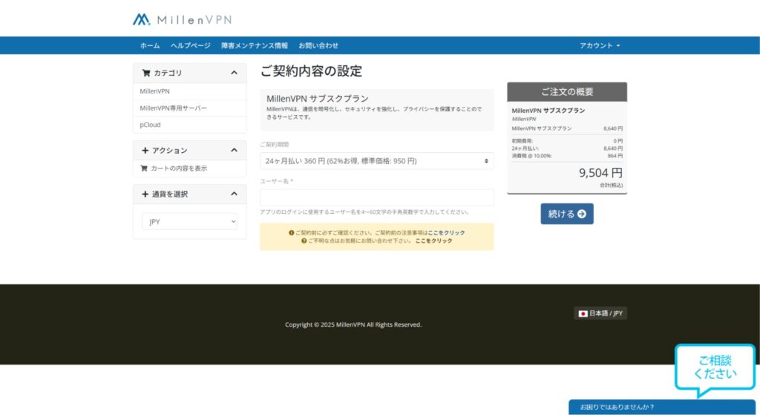
Task: Click the plus icon beside アクション
Action: 145,150
